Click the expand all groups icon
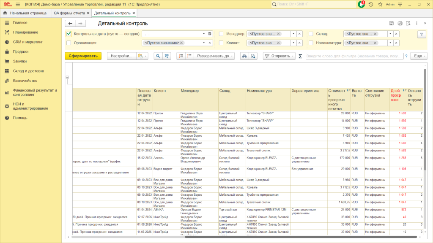Viewport: 433px width, 243px height. 181,56
